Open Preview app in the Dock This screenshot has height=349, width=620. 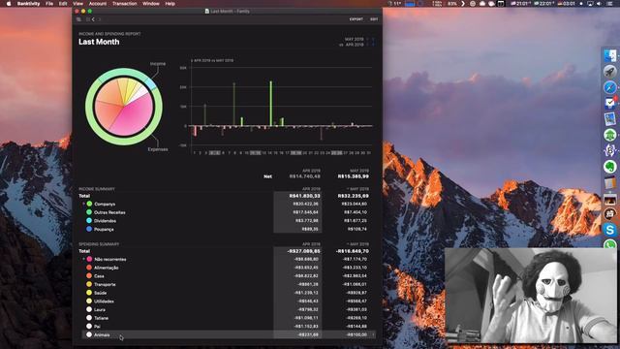[609, 119]
